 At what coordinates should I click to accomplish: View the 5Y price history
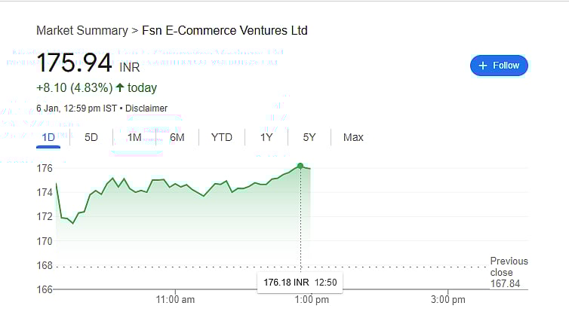(x=309, y=137)
